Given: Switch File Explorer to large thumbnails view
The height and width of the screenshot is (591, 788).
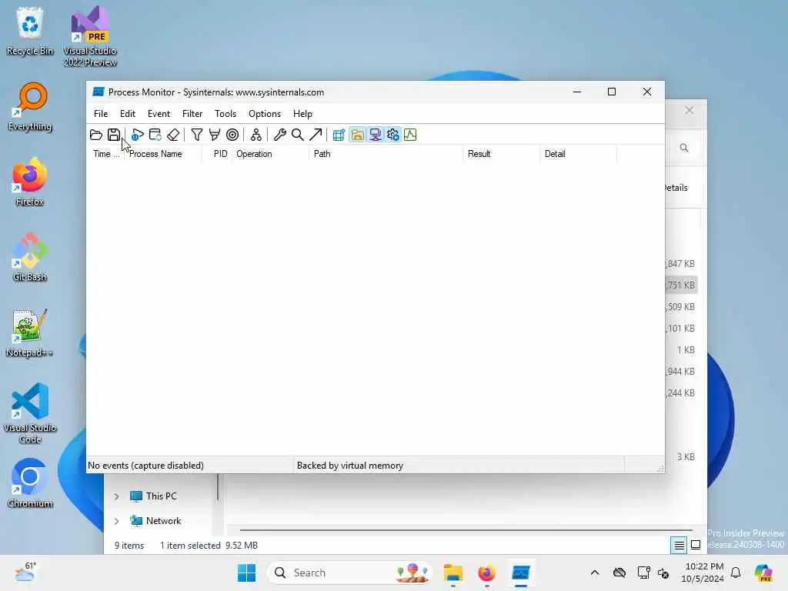Looking at the screenshot, I should point(696,545).
